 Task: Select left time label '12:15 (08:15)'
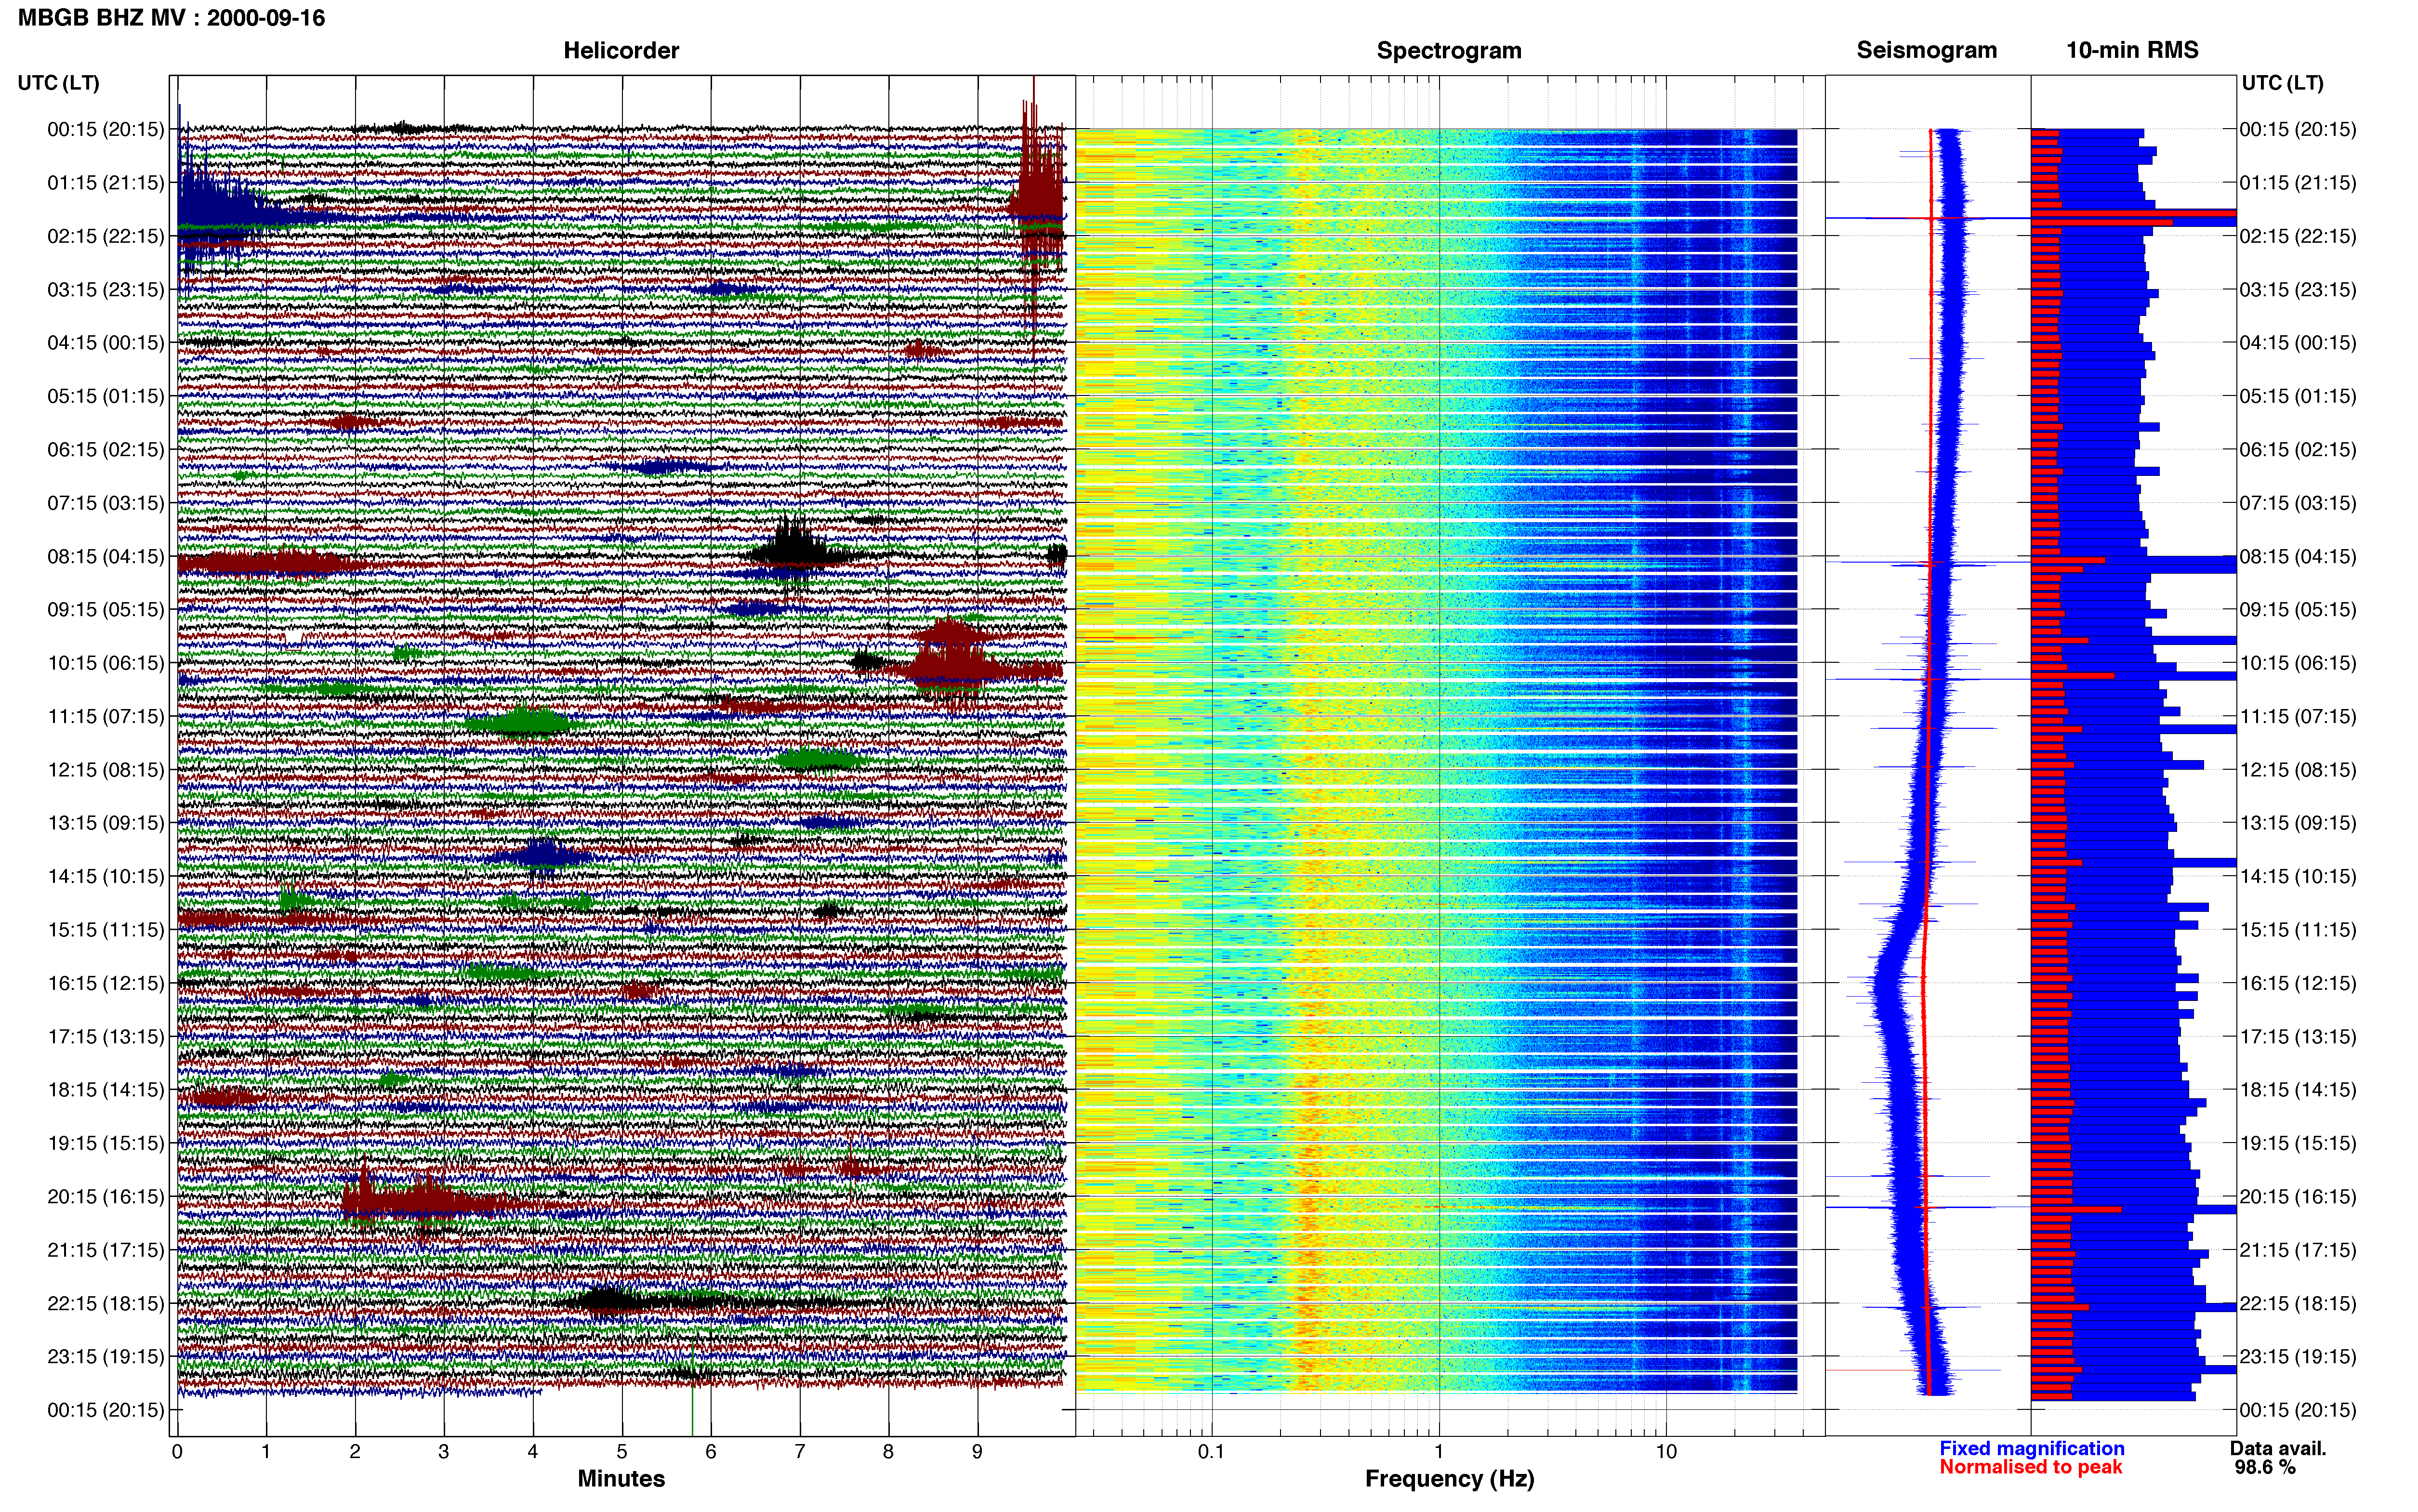[106, 770]
